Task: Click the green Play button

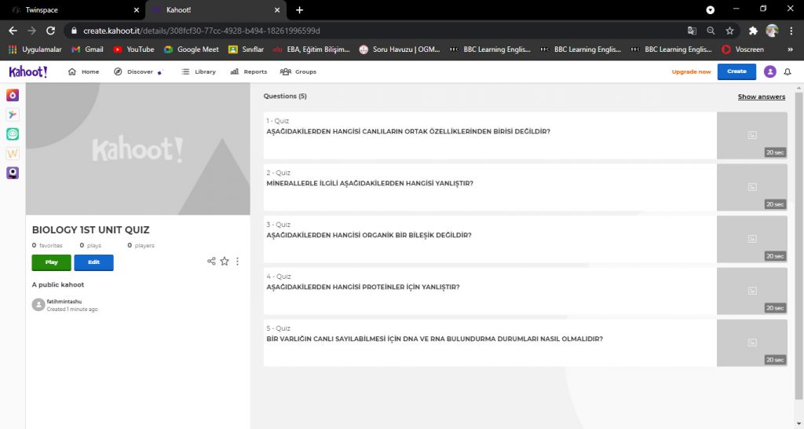Action: [51, 262]
